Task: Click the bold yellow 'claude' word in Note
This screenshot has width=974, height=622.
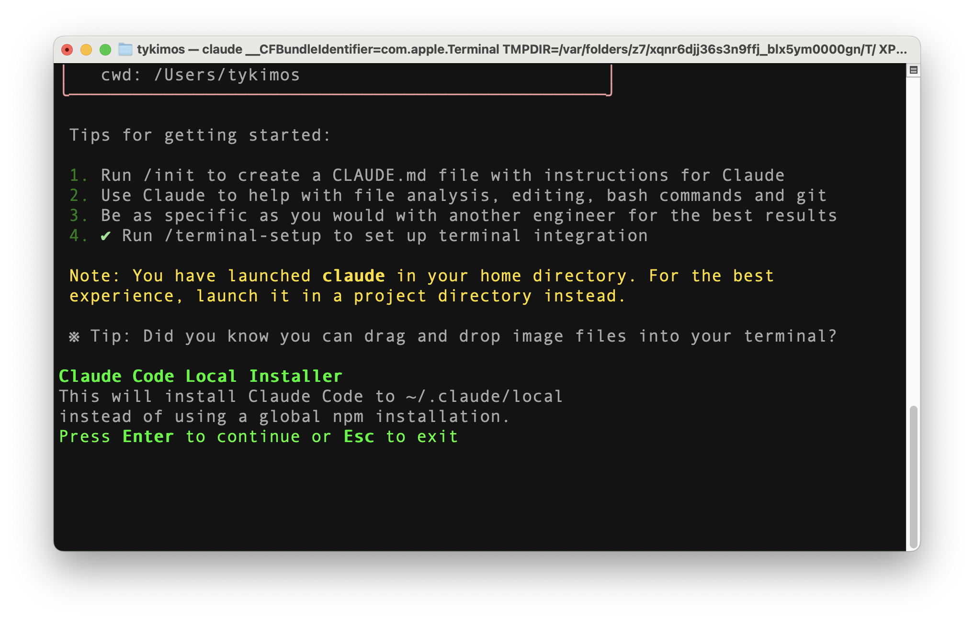Action: click(x=353, y=276)
